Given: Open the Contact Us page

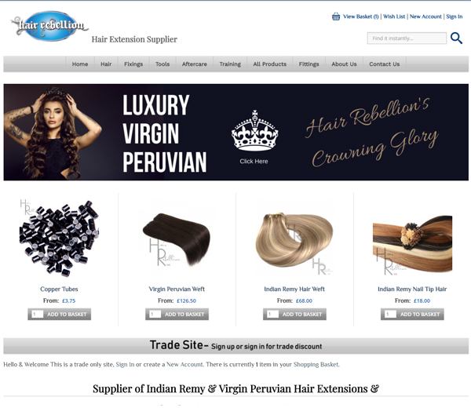Looking at the screenshot, I should (384, 64).
